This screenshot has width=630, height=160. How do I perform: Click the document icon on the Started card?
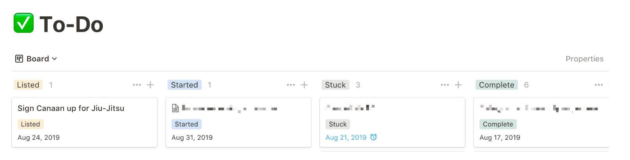pos(175,108)
